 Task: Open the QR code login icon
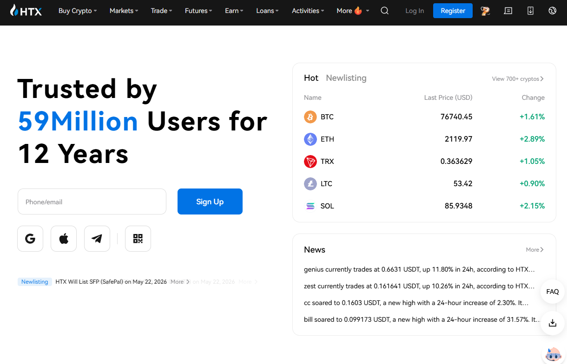[138, 239]
